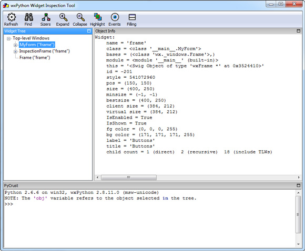Click the "module = <module '__main__'" line
The image size is (305, 251).
[162, 60]
